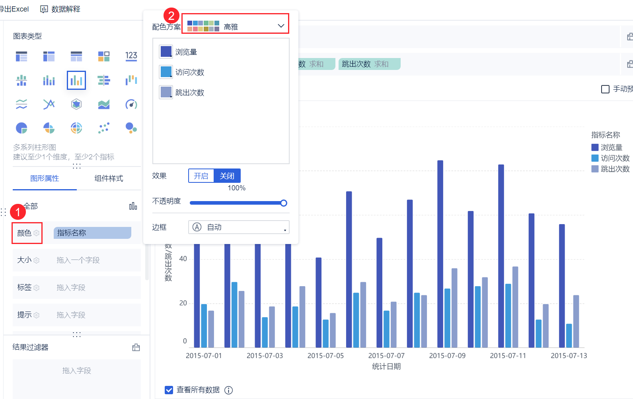Switch to the 图形属性 tab

coord(45,178)
